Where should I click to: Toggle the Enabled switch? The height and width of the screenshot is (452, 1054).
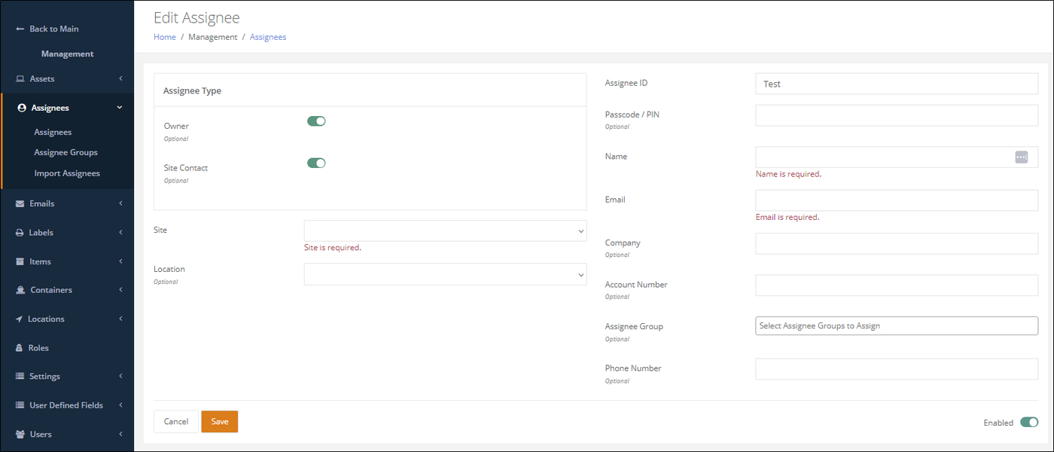pyautogui.click(x=1029, y=423)
